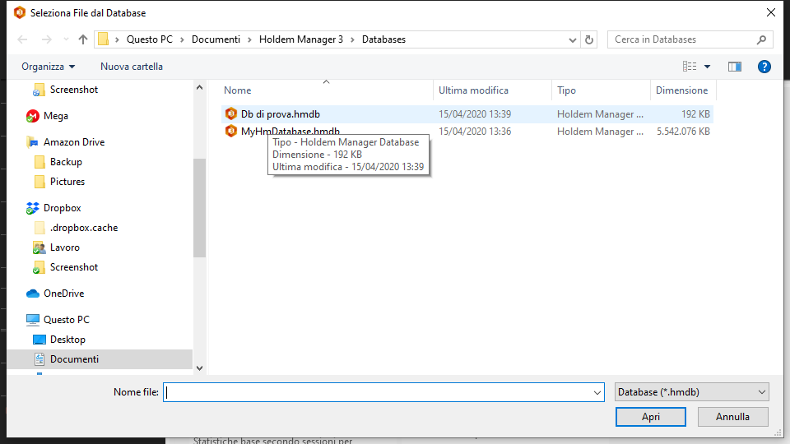This screenshot has height=444, width=790.
Task: Expand the Nome file dropdown arrow
Action: click(597, 393)
